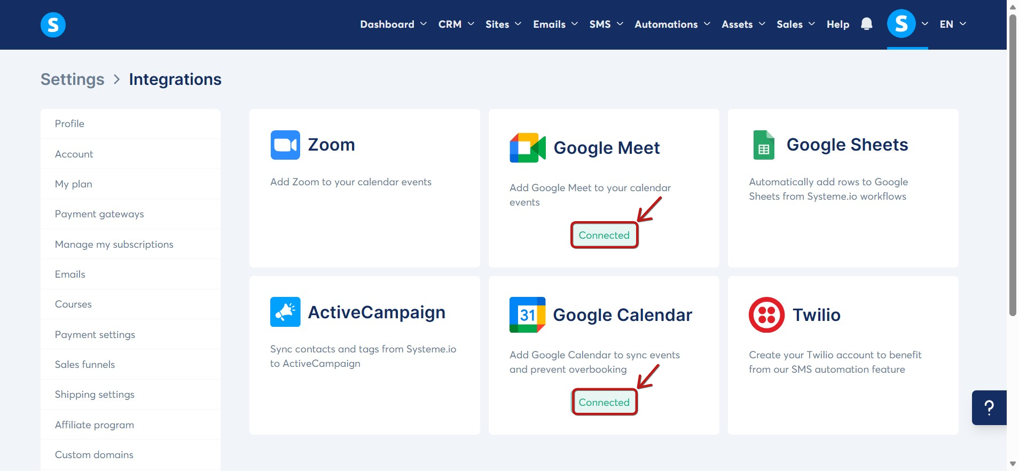
Task: Open Payment settings in the sidebar
Action: coord(130,334)
